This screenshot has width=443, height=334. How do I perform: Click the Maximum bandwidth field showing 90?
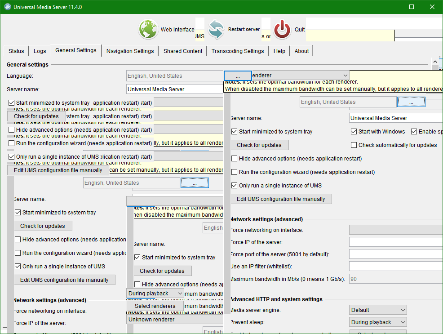coord(396,279)
